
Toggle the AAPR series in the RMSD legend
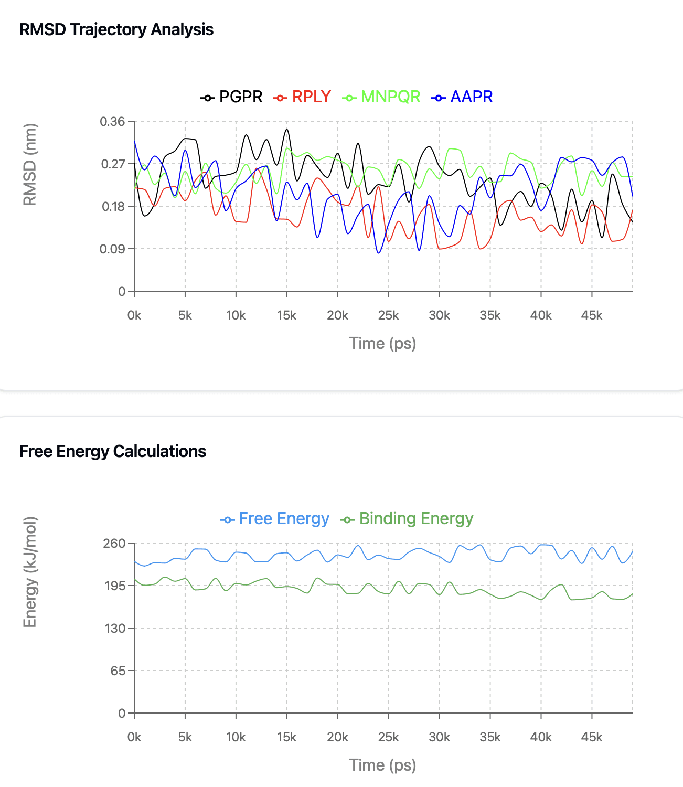462,97
